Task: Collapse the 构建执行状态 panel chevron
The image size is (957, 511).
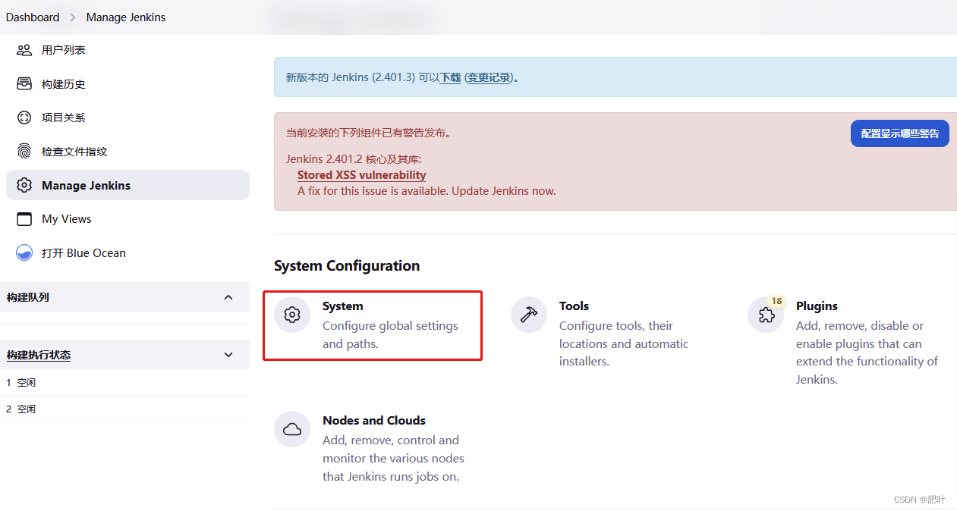Action: click(228, 354)
